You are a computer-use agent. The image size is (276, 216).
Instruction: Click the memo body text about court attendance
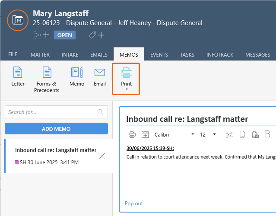201,157
